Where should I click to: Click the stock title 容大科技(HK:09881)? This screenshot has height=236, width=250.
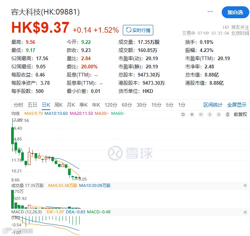click(x=45, y=12)
